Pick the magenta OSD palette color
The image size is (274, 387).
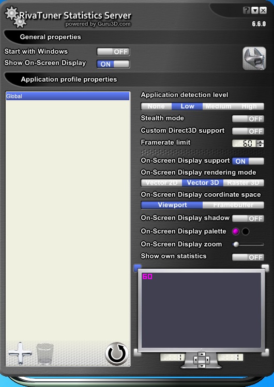click(236, 231)
